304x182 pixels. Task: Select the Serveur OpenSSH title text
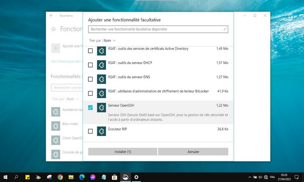tap(121, 105)
